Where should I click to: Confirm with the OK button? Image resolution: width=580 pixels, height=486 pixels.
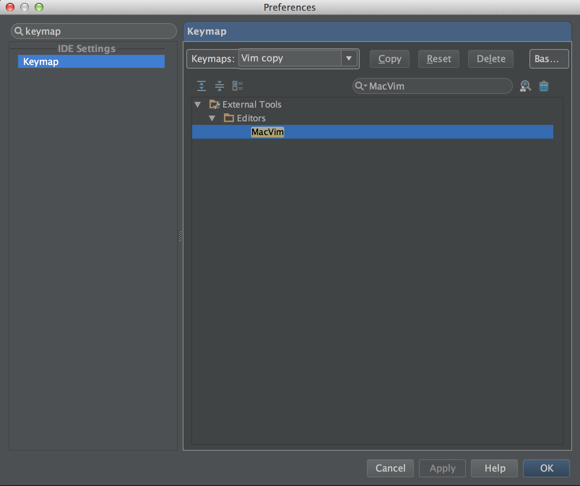(546, 468)
